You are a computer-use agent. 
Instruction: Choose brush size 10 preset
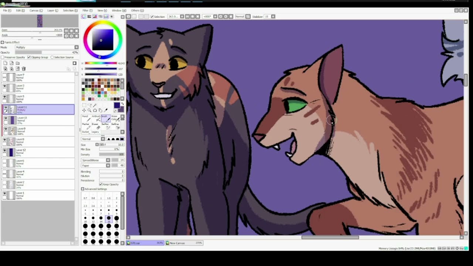pyautogui.click(x=85, y=218)
